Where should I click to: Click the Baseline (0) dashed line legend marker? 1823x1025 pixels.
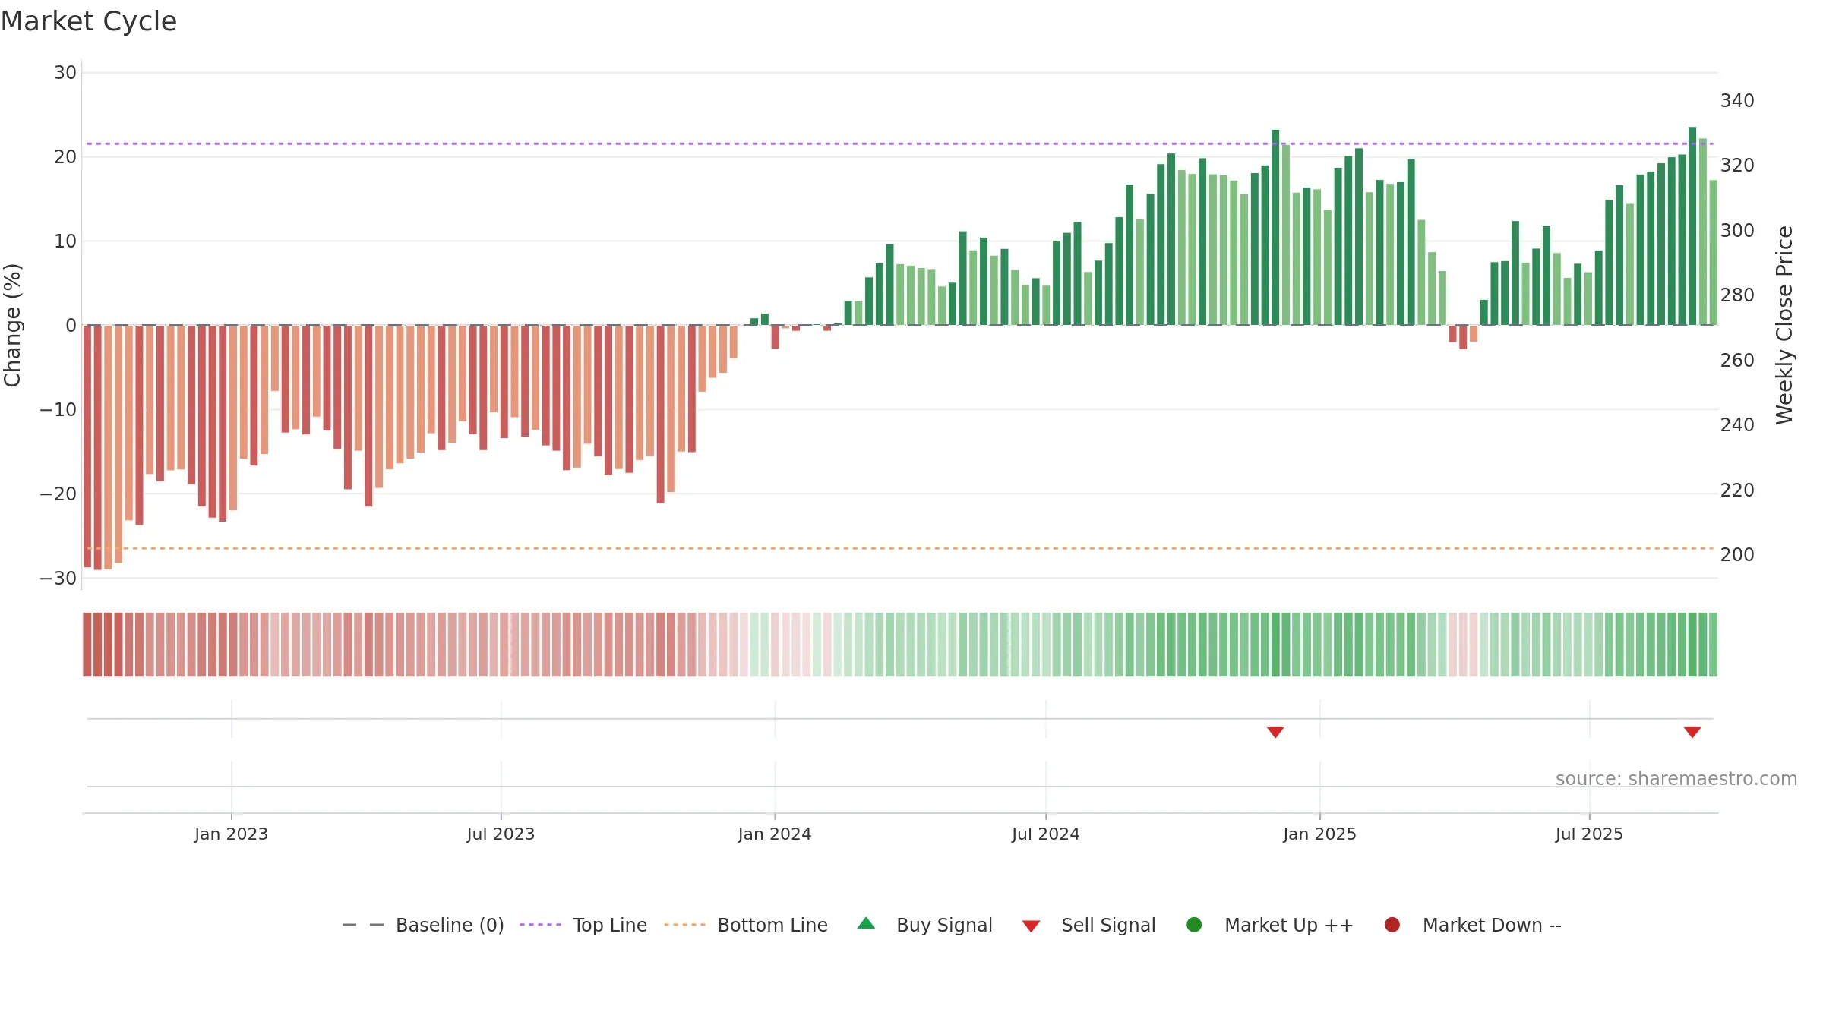click(363, 925)
